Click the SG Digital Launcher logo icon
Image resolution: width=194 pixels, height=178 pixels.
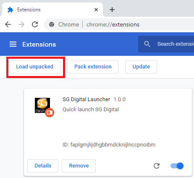coord(42,105)
